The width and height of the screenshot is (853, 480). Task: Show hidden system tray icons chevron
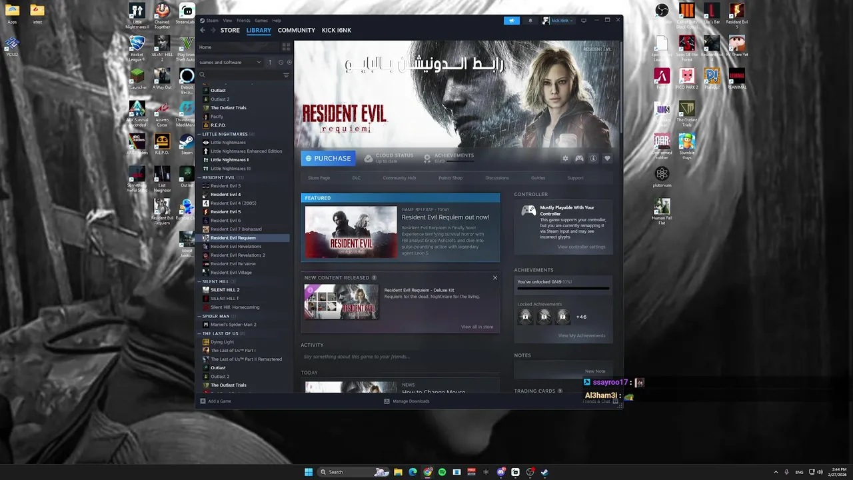click(x=777, y=472)
